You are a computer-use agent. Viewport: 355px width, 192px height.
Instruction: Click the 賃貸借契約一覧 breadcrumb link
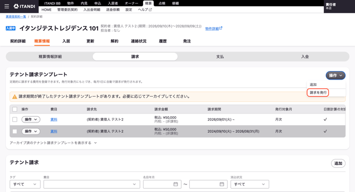(x=16, y=17)
